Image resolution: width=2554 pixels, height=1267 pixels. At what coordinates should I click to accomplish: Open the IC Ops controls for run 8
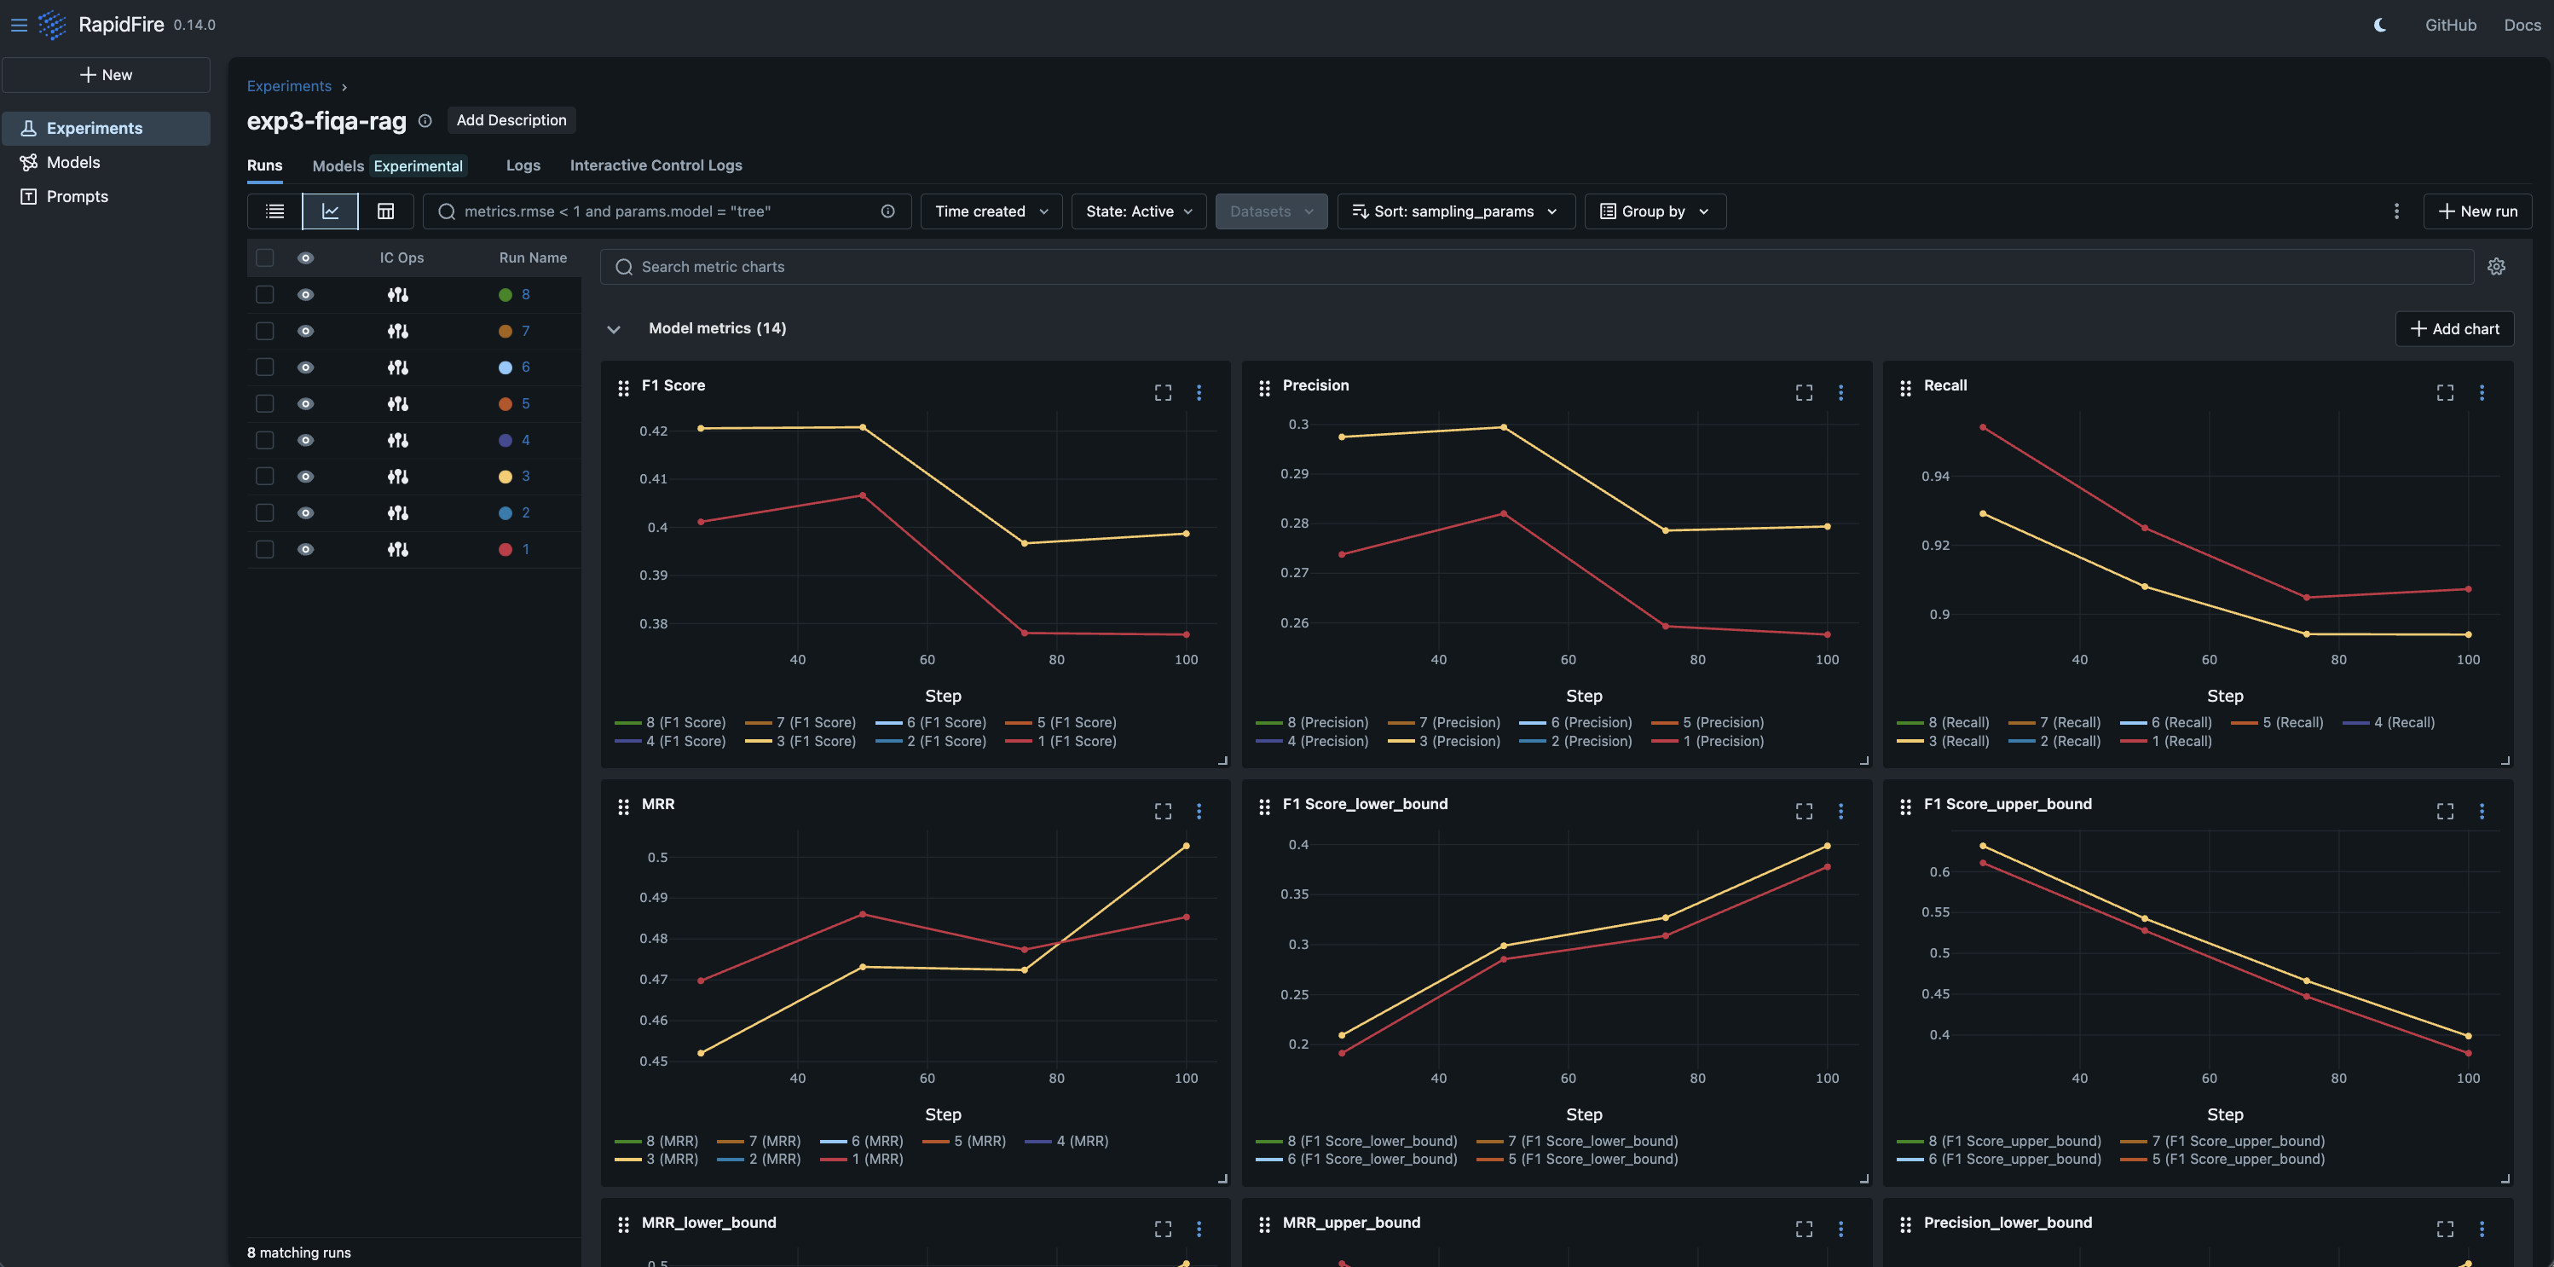pos(397,294)
